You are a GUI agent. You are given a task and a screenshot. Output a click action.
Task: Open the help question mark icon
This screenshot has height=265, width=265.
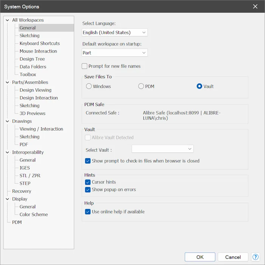click(x=255, y=257)
